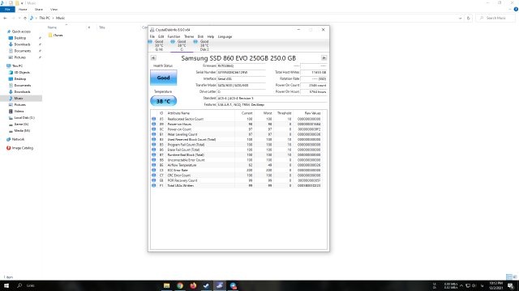Viewport: 519px width, 291px height.
Task: Show hidden system tray icons
Action: (461, 285)
